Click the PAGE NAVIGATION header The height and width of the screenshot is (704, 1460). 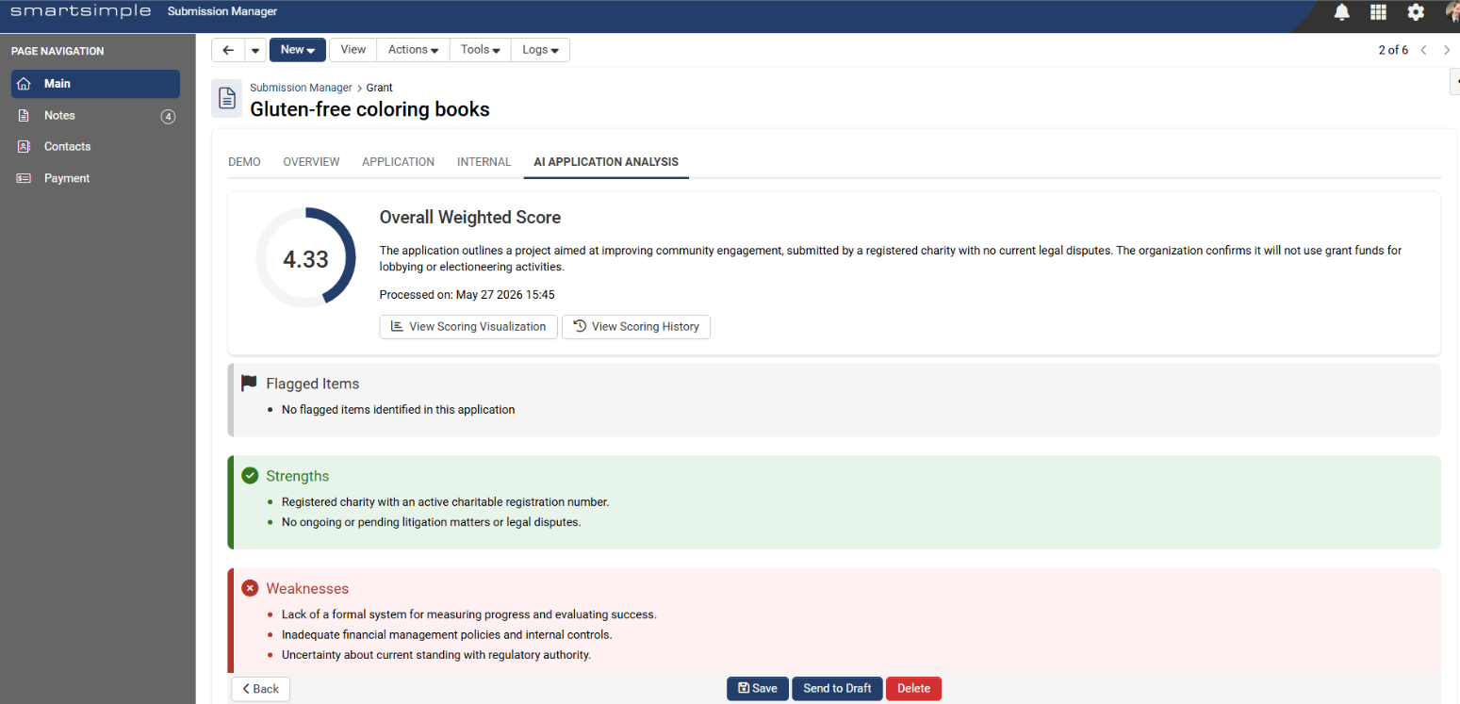pos(57,51)
